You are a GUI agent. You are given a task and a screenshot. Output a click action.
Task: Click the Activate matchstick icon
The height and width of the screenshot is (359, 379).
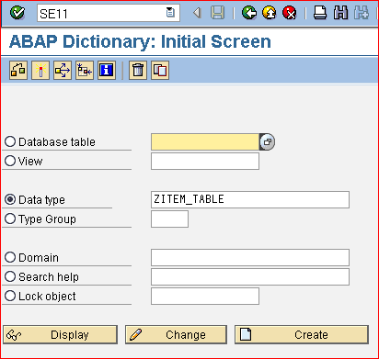(x=40, y=70)
